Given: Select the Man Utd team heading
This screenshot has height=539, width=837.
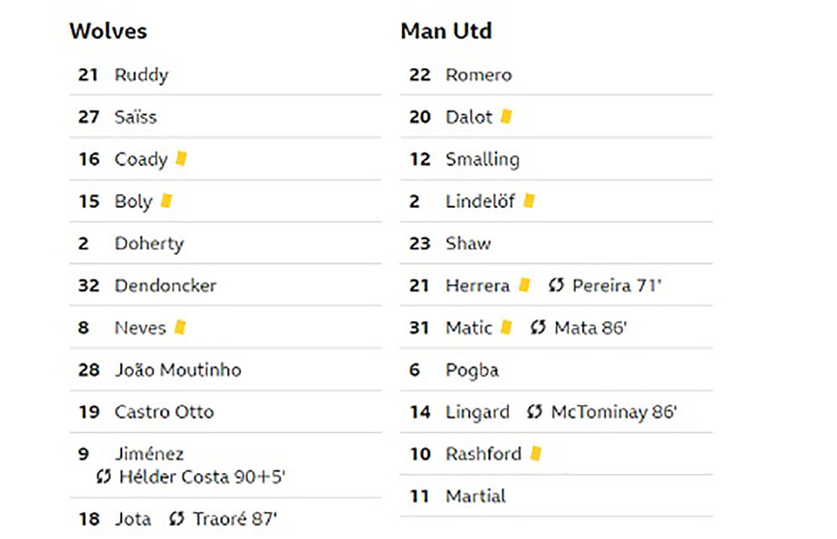Looking at the screenshot, I should [x=446, y=31].
